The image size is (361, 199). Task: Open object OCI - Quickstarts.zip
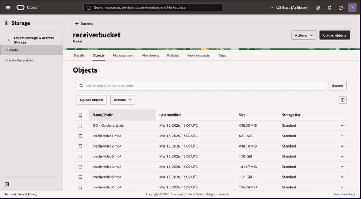tap(108, 126)
